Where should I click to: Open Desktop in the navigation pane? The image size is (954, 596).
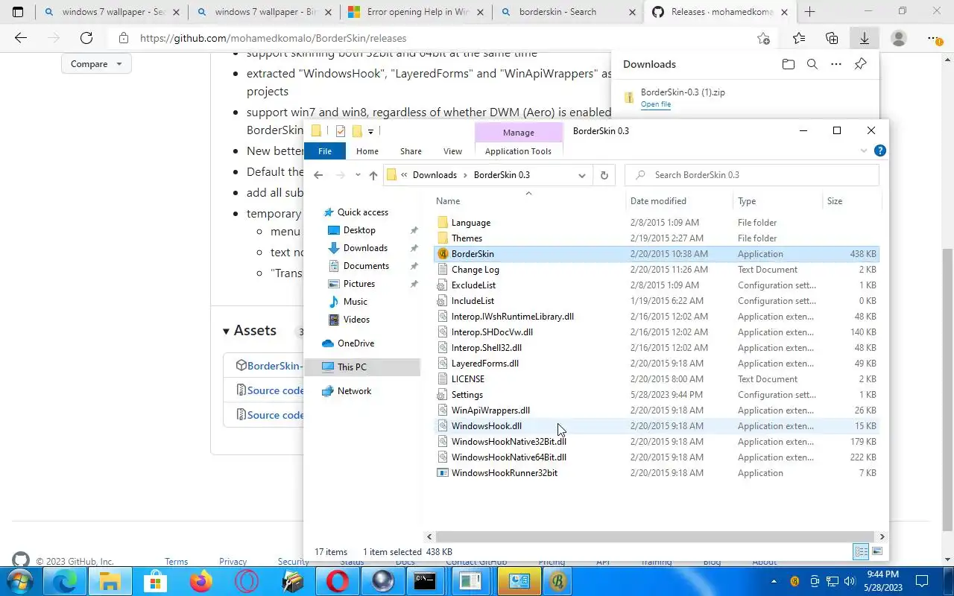click(359, 230)
